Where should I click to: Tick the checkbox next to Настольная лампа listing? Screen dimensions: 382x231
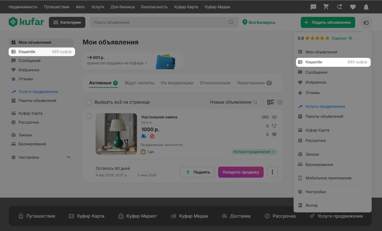coord(89,116)
